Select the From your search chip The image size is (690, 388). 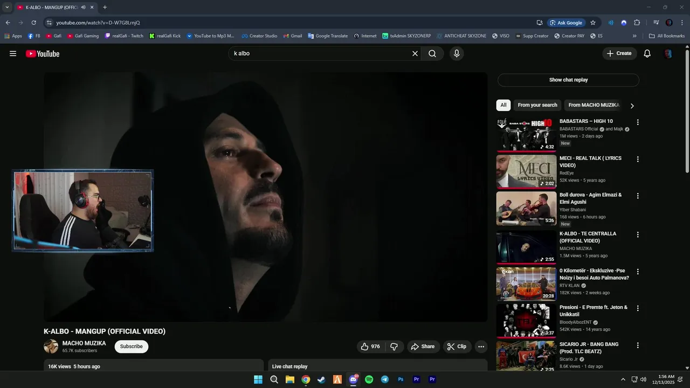tap(537, 105)
